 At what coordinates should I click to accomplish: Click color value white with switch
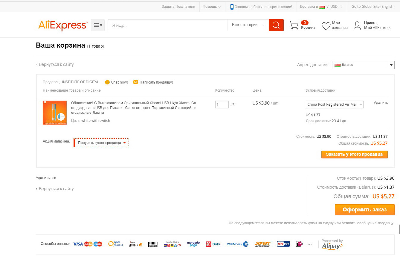(x=96, y=121)
